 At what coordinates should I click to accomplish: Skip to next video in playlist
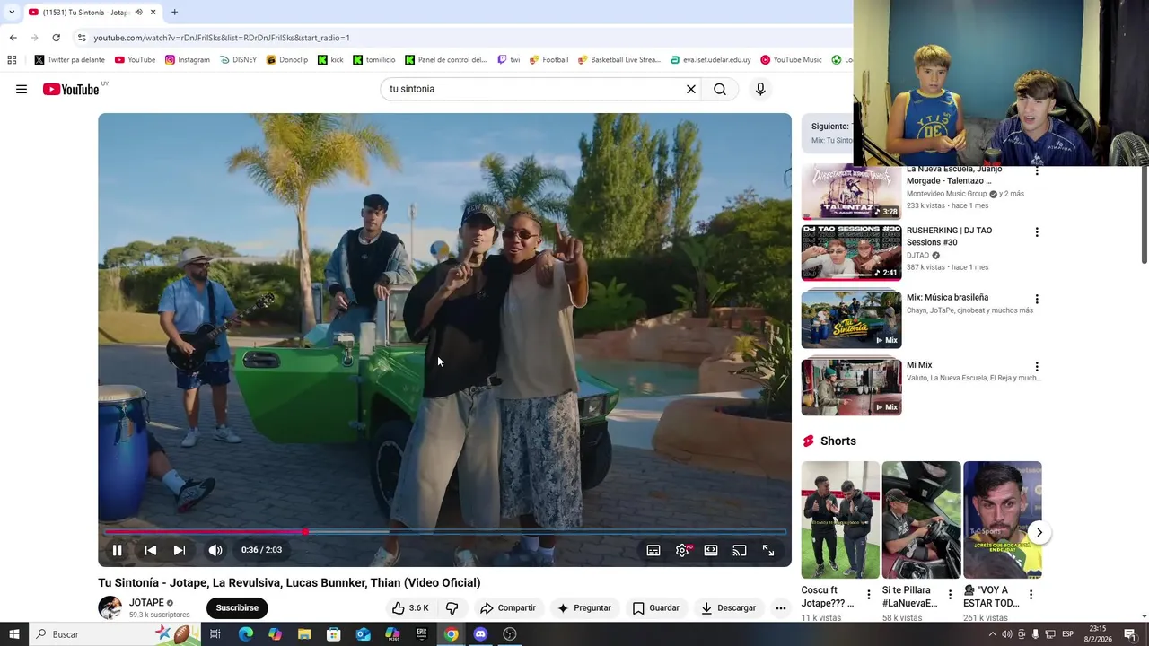pyautogui.click(x=180, y=550)
